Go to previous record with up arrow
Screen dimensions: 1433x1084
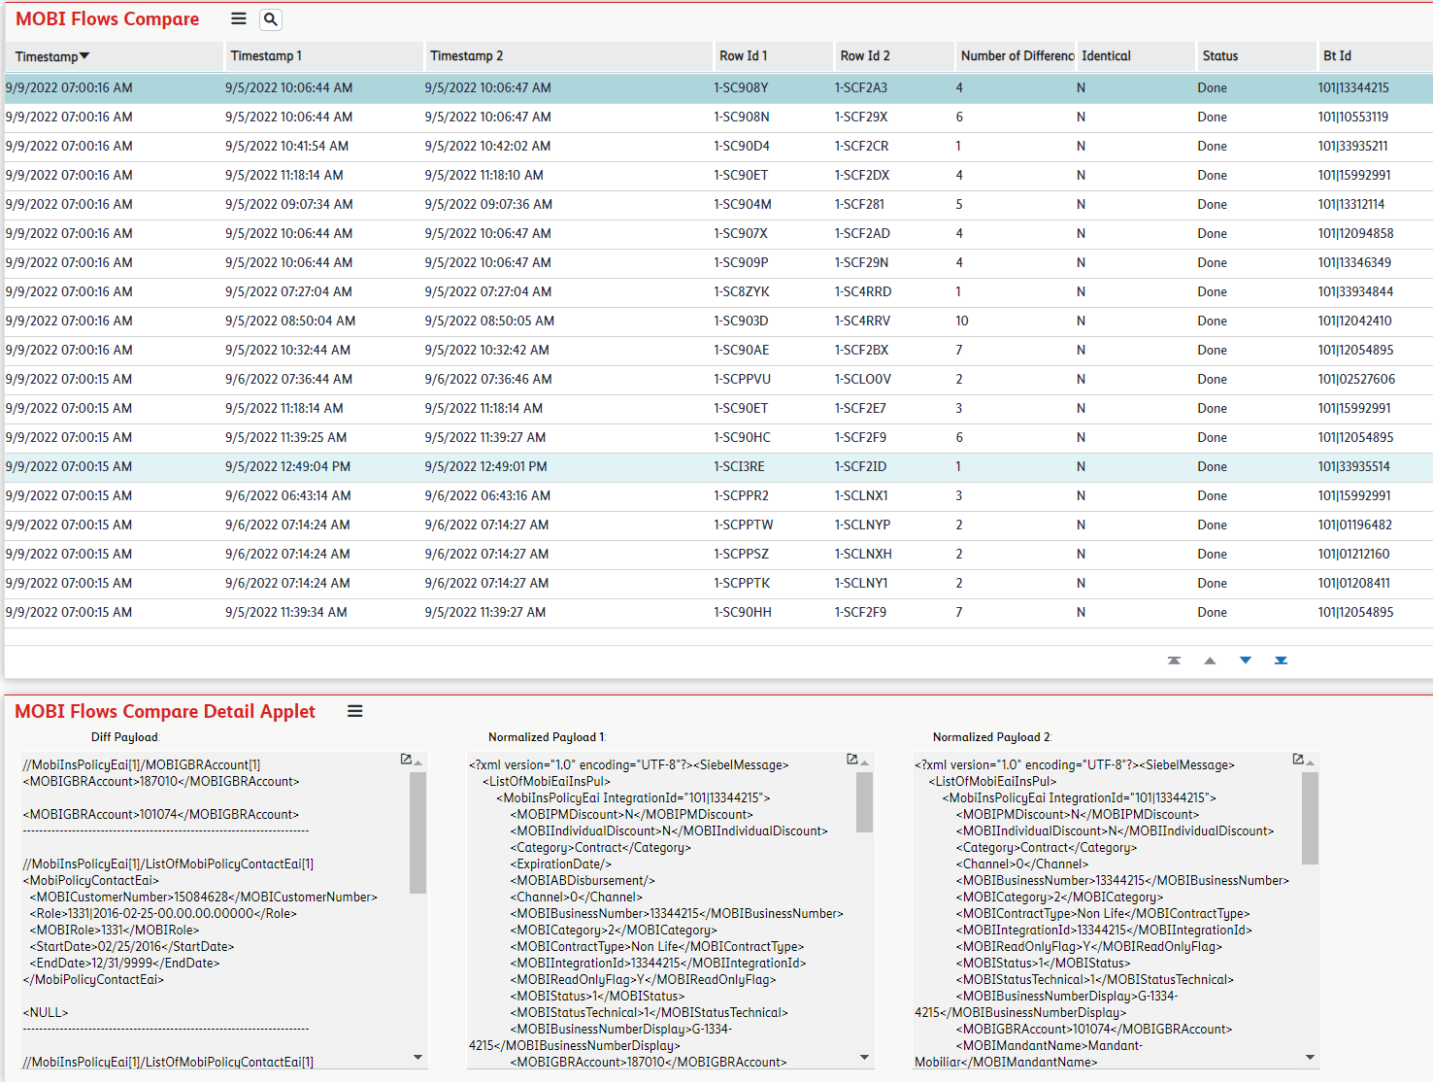(1210, 661)
